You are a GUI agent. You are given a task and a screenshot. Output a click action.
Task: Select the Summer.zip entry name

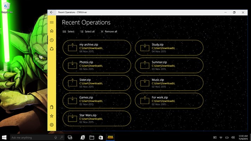159,62
